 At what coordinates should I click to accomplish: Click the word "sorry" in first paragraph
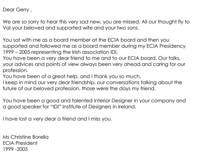[x=33, y=22]
